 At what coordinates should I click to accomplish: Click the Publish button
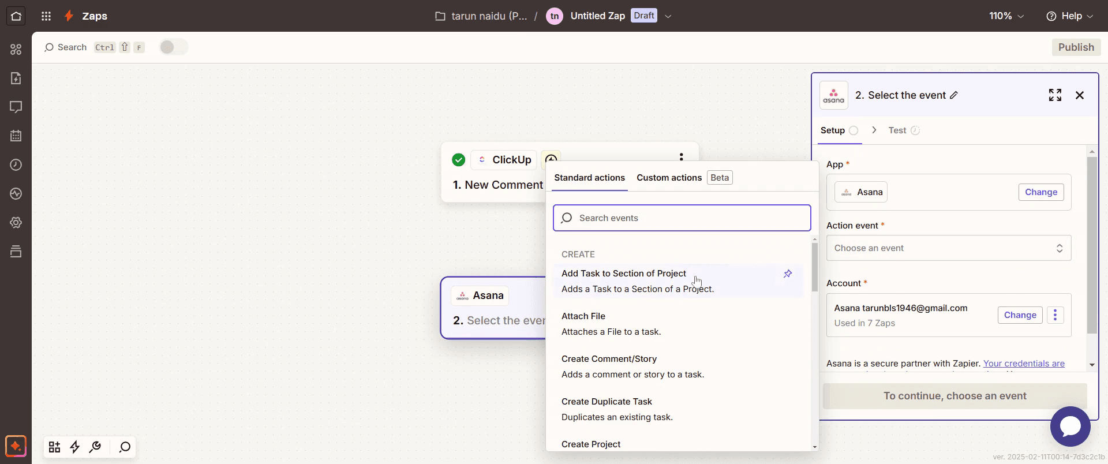[x=1076, y=47]
